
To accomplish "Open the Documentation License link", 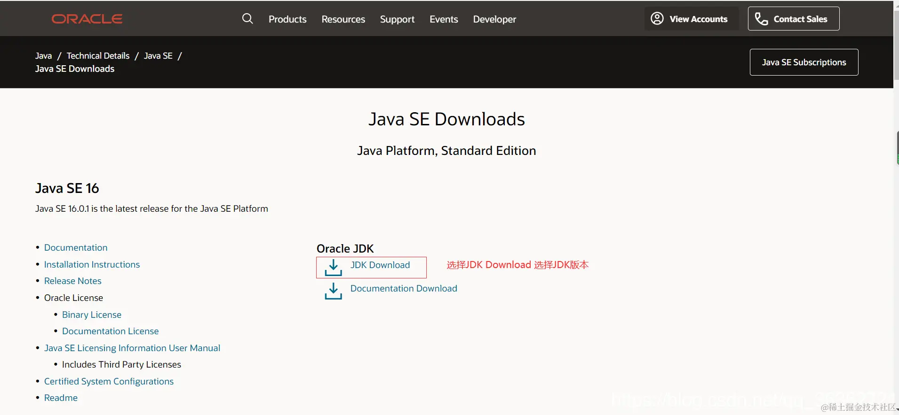I will point(111,331).
